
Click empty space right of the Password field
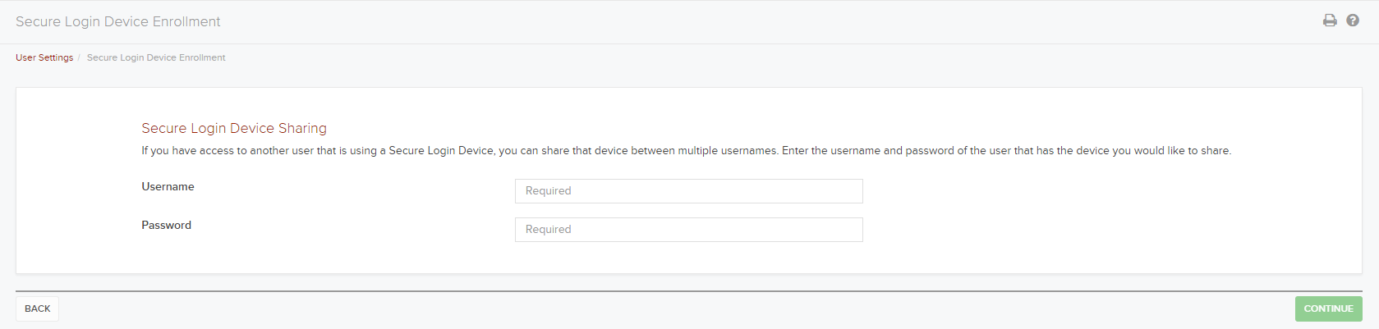1068,230
